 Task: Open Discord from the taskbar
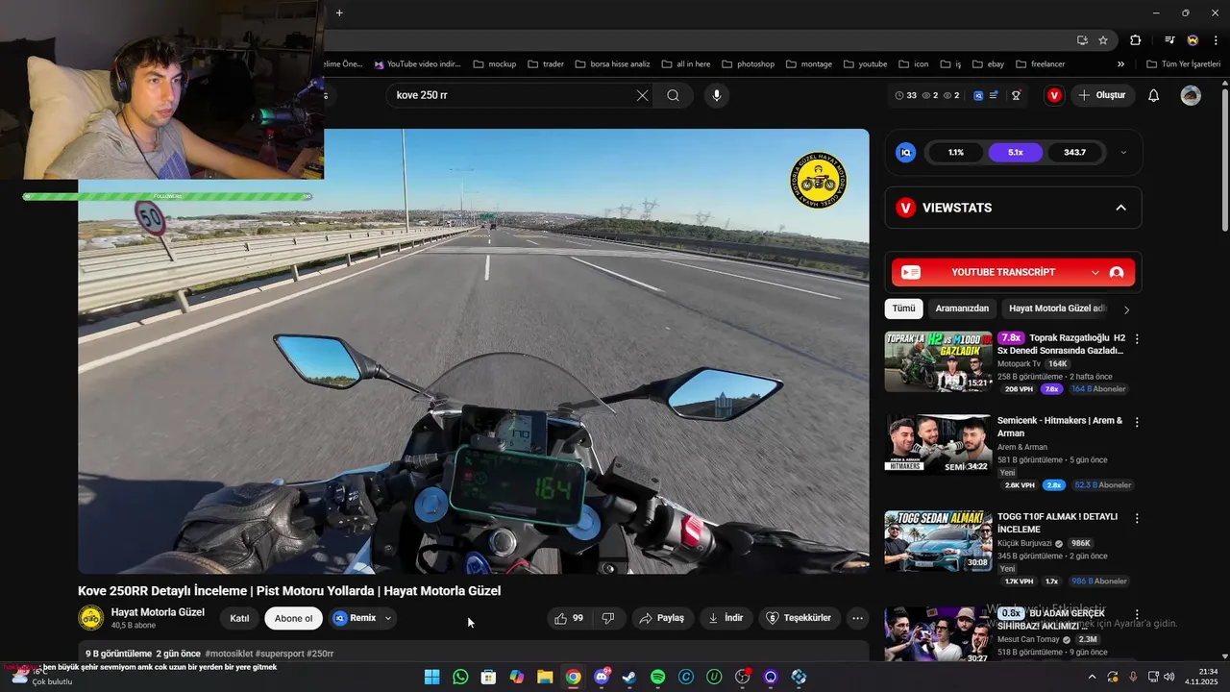pos(602,677)
